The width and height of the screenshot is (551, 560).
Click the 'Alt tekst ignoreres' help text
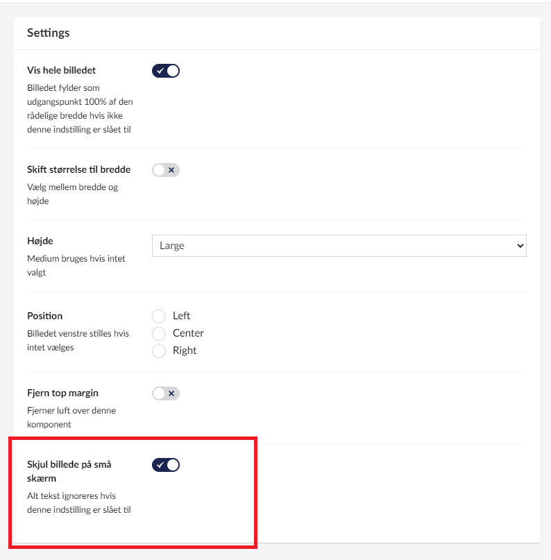point(78,502)
